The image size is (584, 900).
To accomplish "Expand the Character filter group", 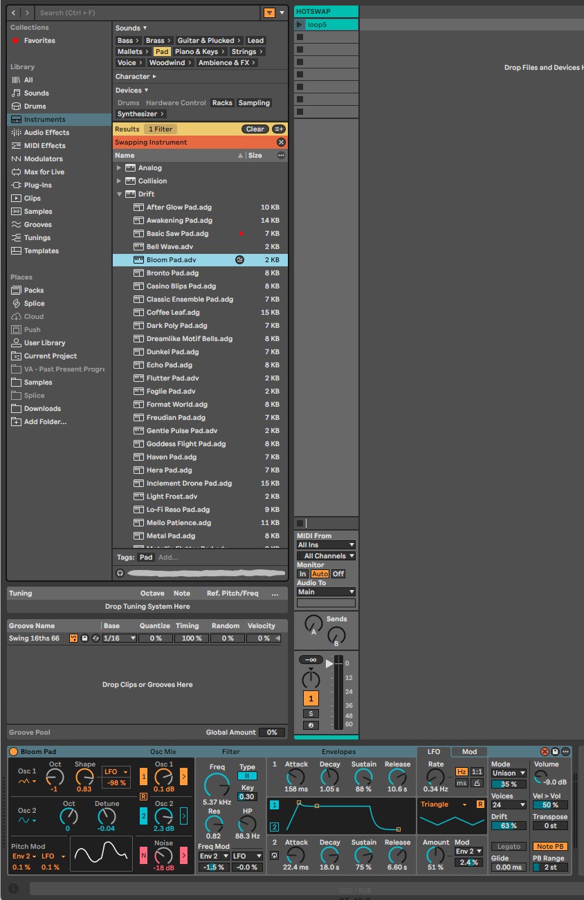I will 136,76.
